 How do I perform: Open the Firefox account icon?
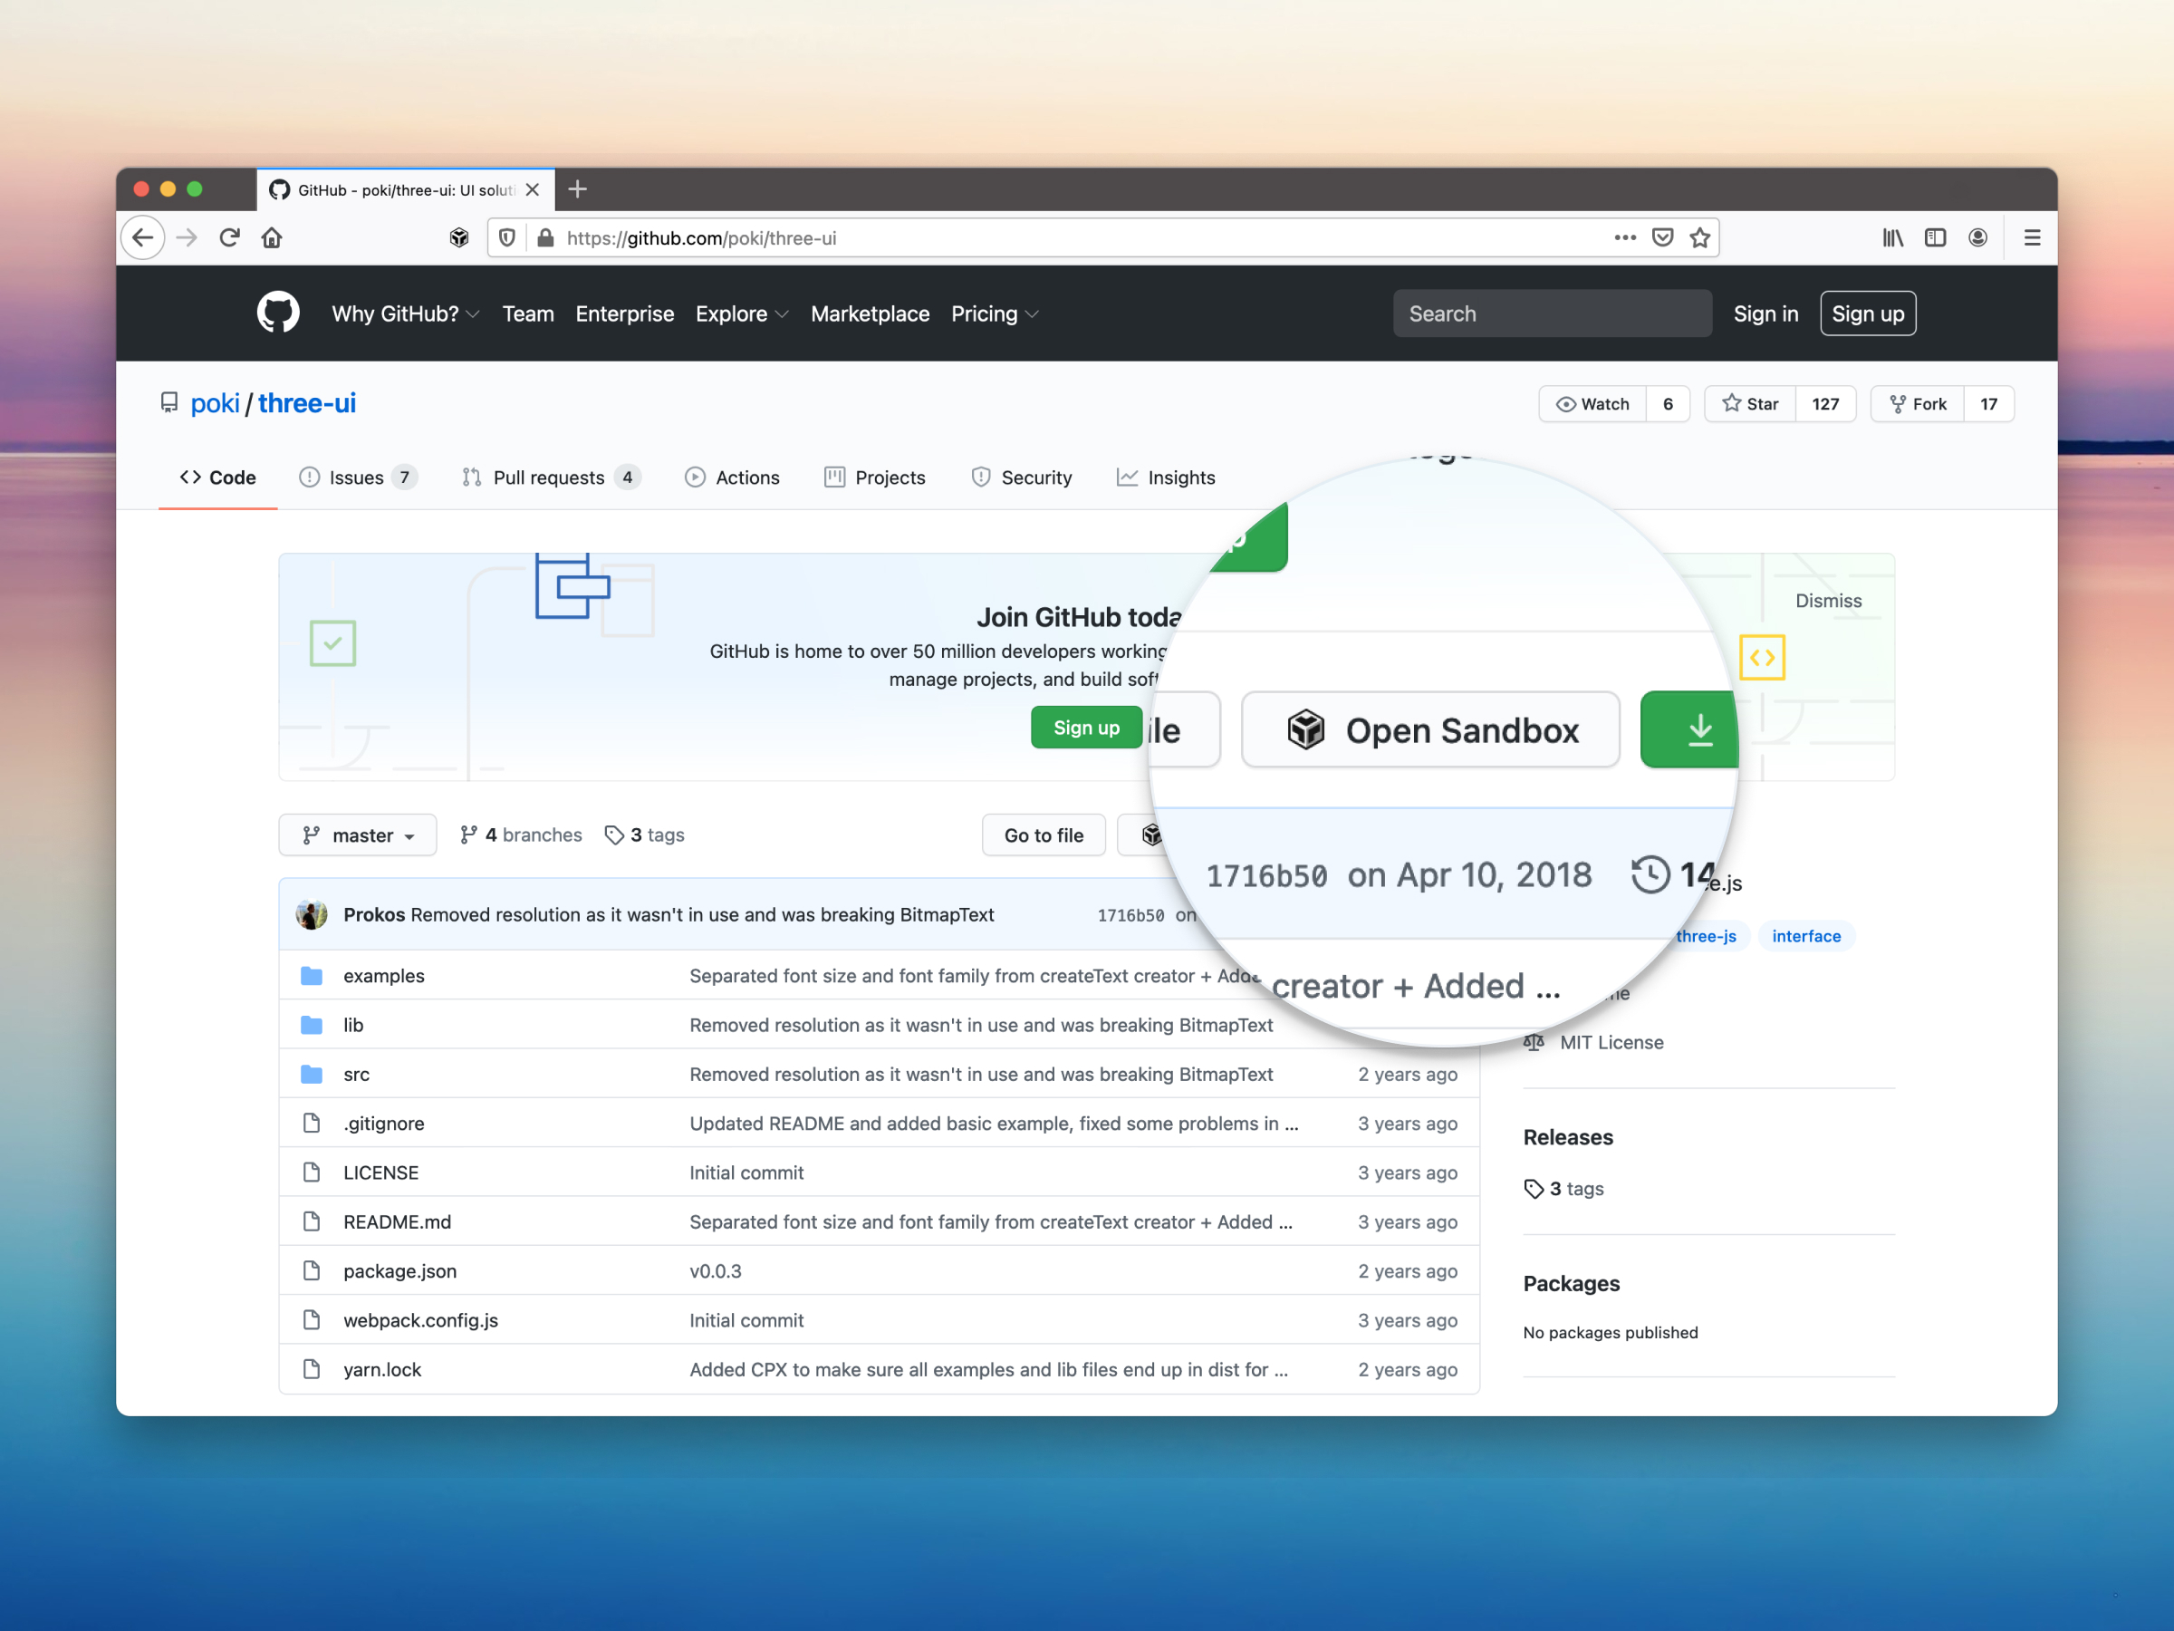pos(1978,238)
